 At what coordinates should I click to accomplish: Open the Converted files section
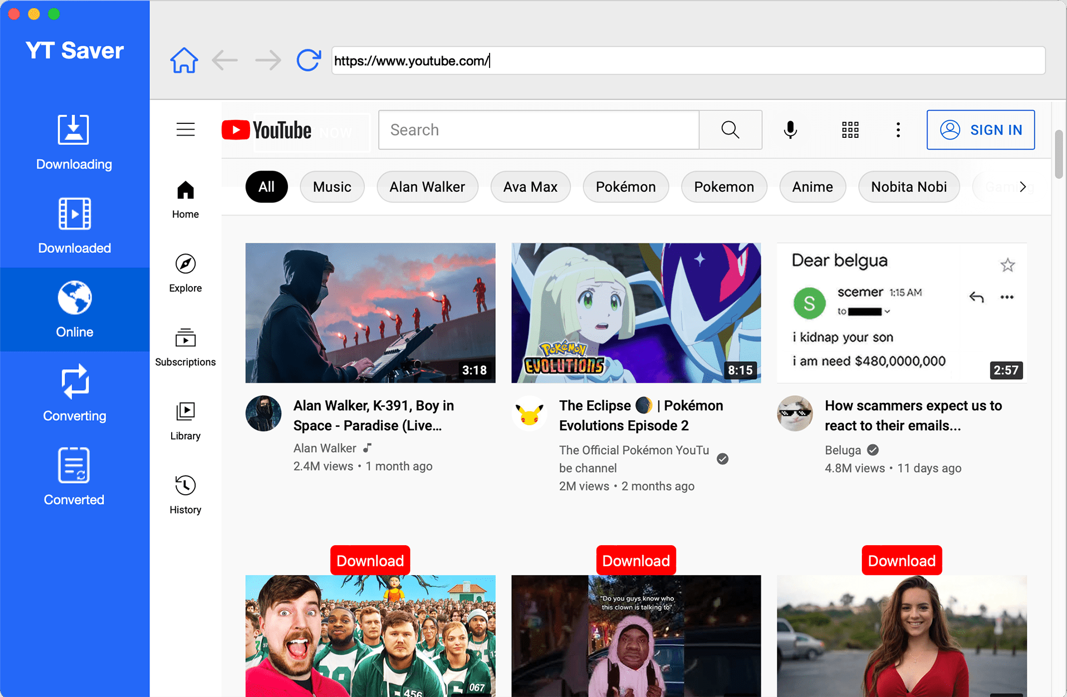[74, 477]
